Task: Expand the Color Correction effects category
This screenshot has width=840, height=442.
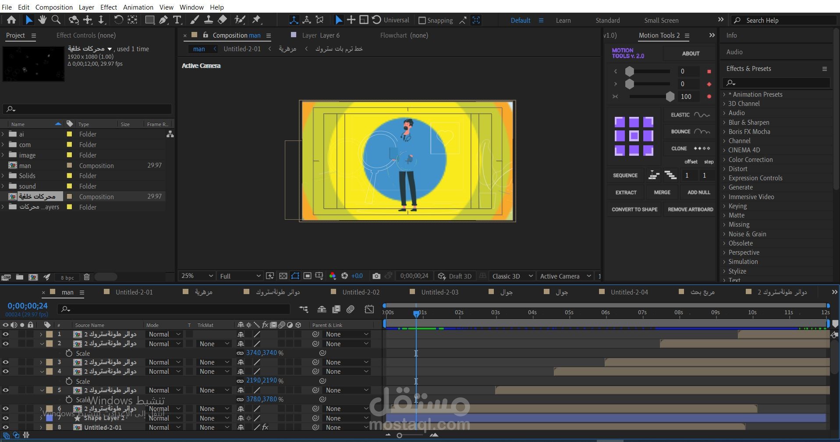Action: point(724,160)
